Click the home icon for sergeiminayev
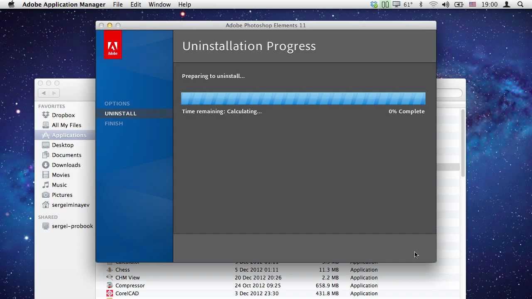The height and width of the screenshot is (299, 532). point(46,205)
